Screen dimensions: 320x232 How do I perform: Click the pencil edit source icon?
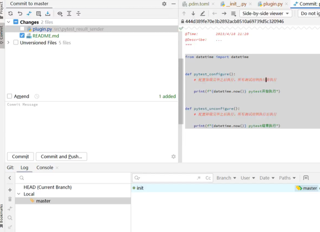(x=202, y=14)
